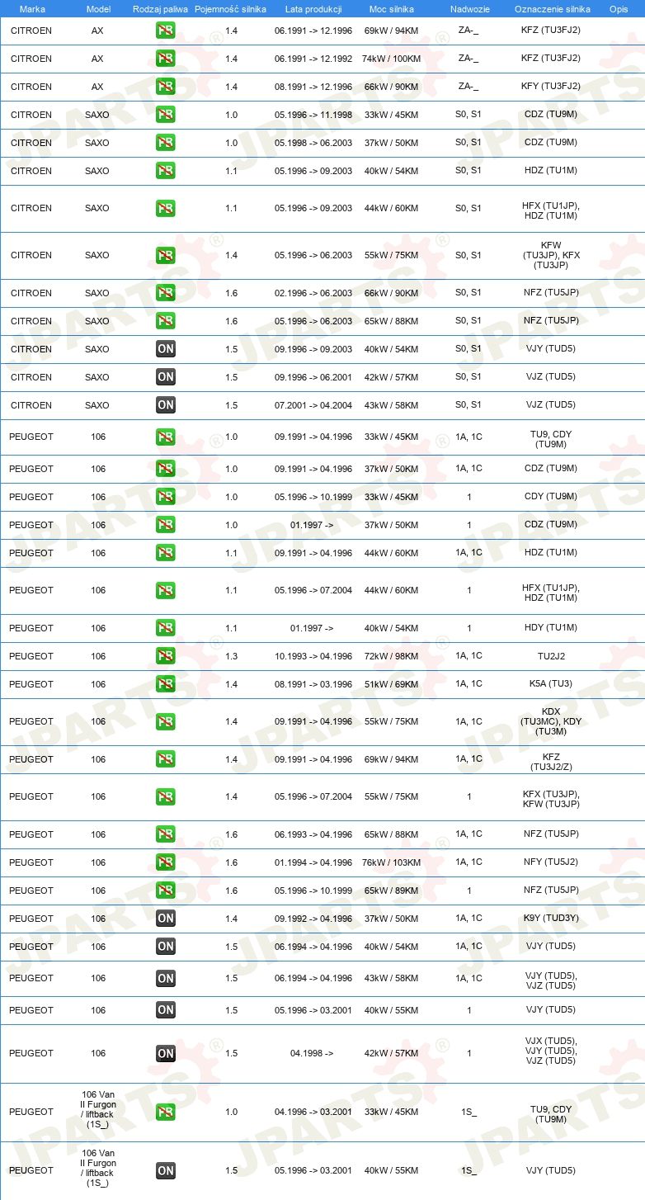Click the '08.1991 -> 03.1996' date cell
The height and width of the screenshot is (1200, 645).
coord(313,685)
